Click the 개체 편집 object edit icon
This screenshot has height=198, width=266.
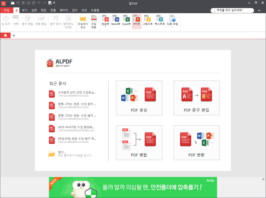coord(41,20)
